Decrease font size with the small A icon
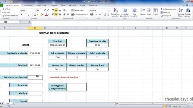 (48, 10)
